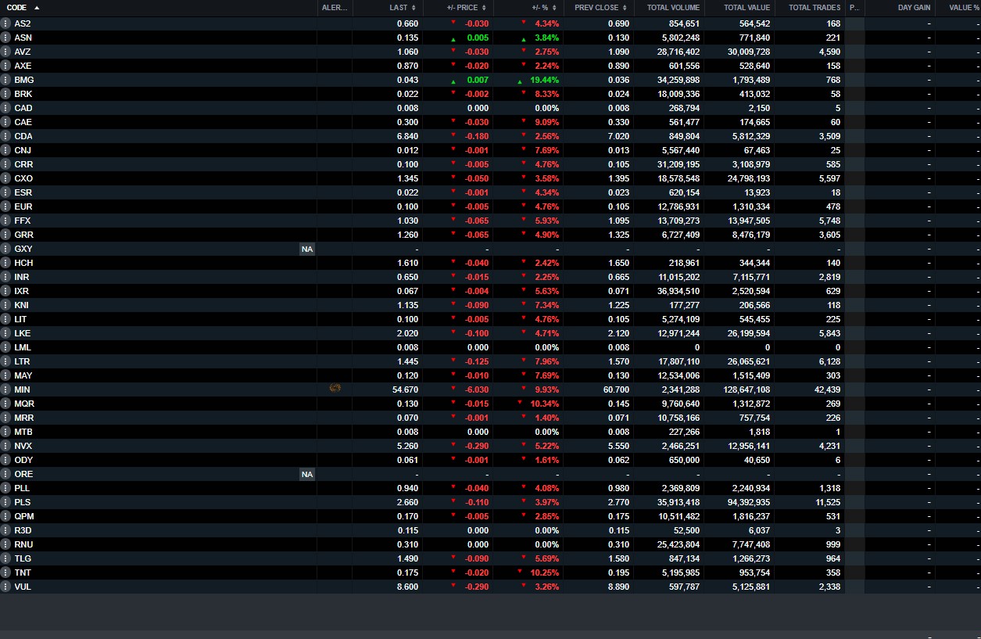Image resolution: width=981 pixels, height=639 pixels.
Task: Click the kebab icon next to GXY
Action: (6, 249)
